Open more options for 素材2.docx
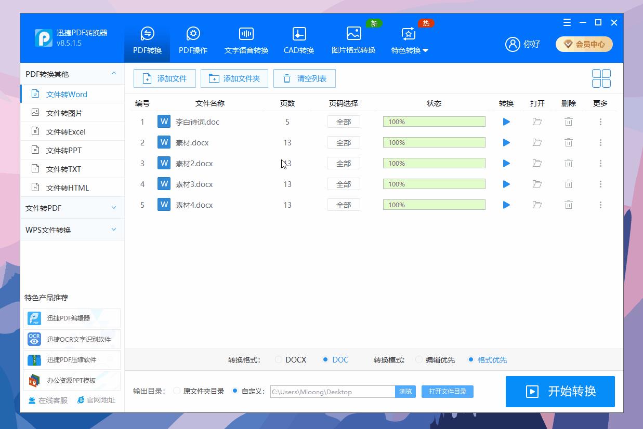The width and height of the screenshot is (643, 429). click(x=600, y=163)
